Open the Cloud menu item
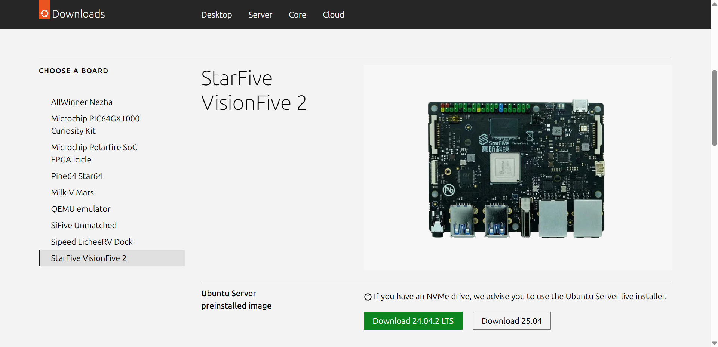Image resolution: width=718 pixels, height=347 pixels. pyautogui.click(x=333, y=15)
